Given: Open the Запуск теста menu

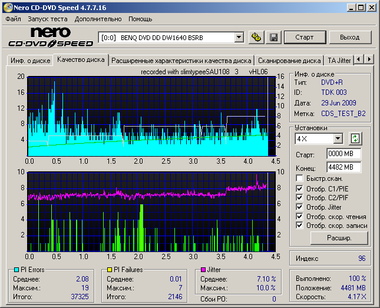Looking at the screenshot, I should pos(48,19).
